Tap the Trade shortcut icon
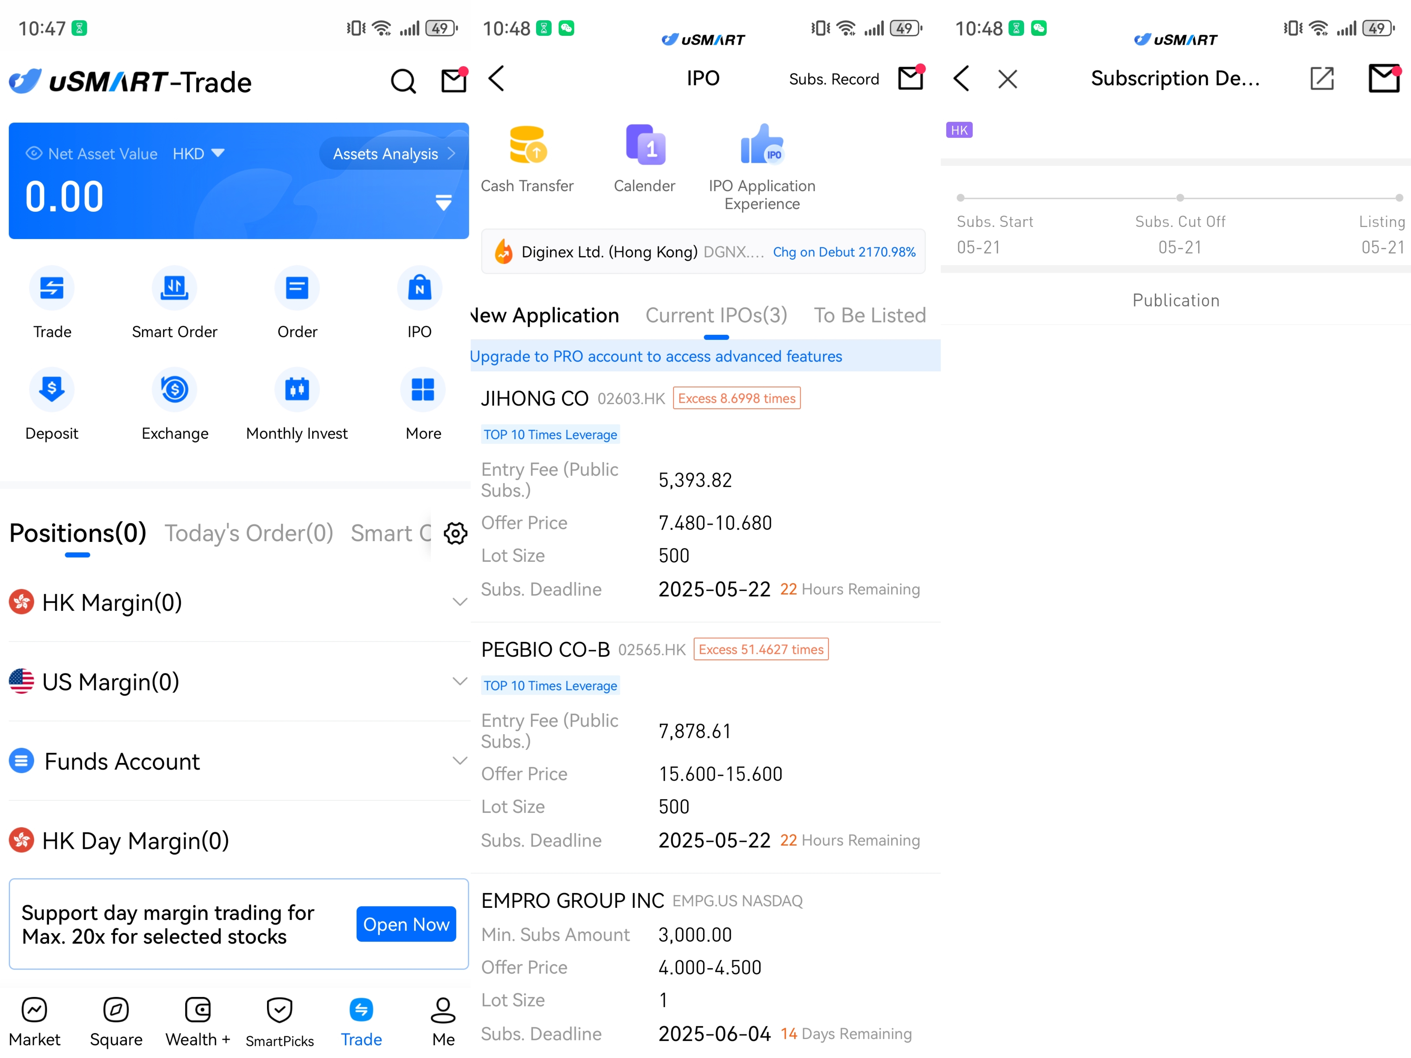This screenshot has height=1058, width=1411. coord(52,303)
